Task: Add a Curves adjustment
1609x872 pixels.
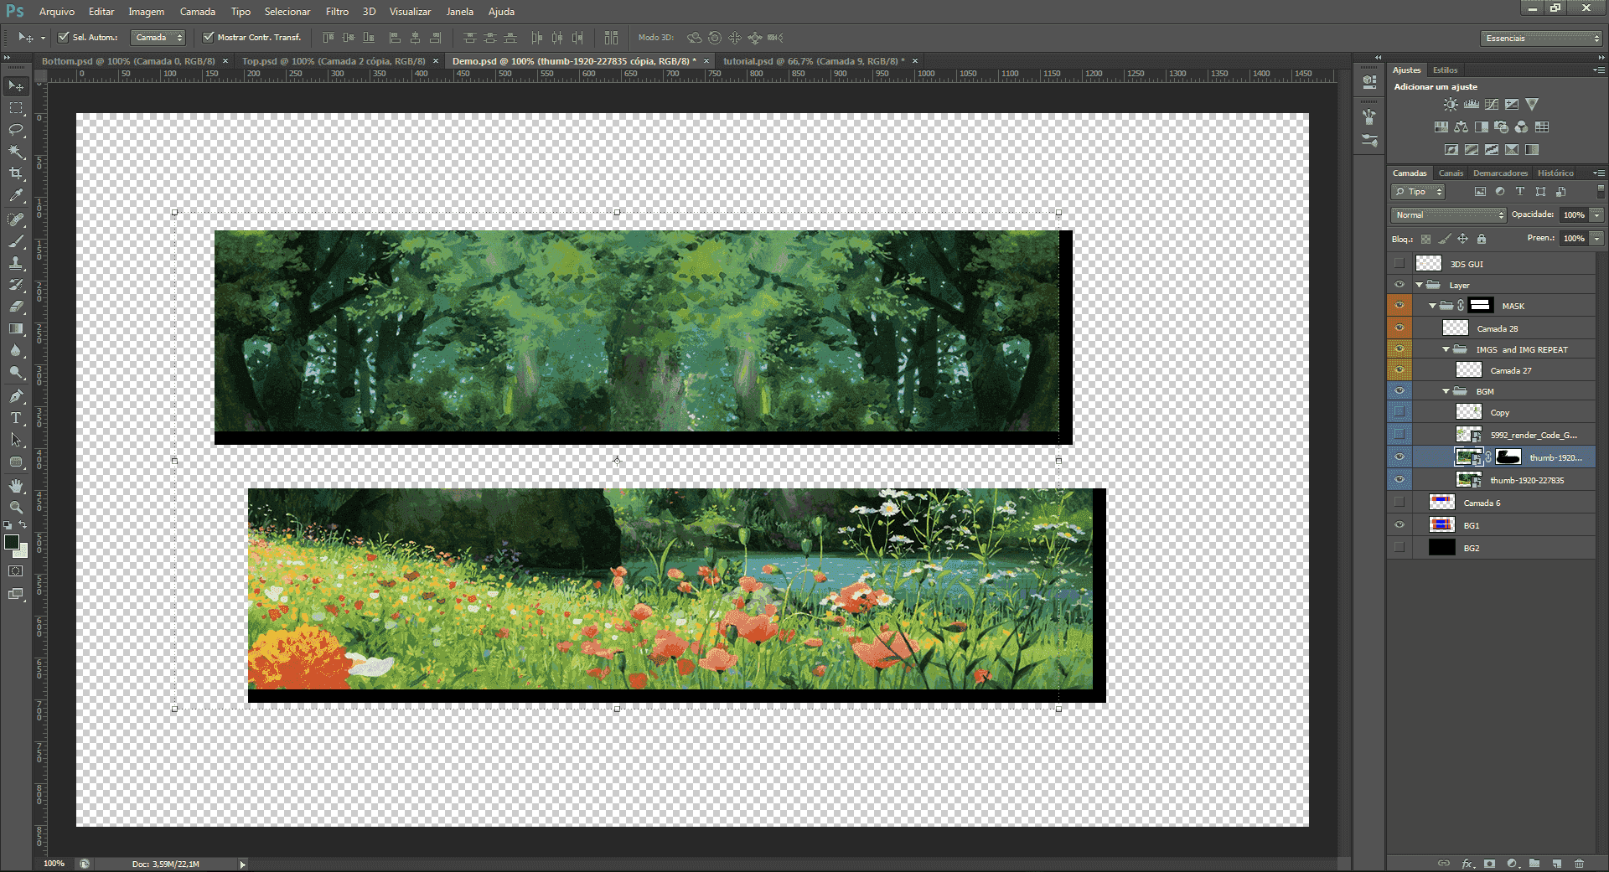Action: point(1492,105)
